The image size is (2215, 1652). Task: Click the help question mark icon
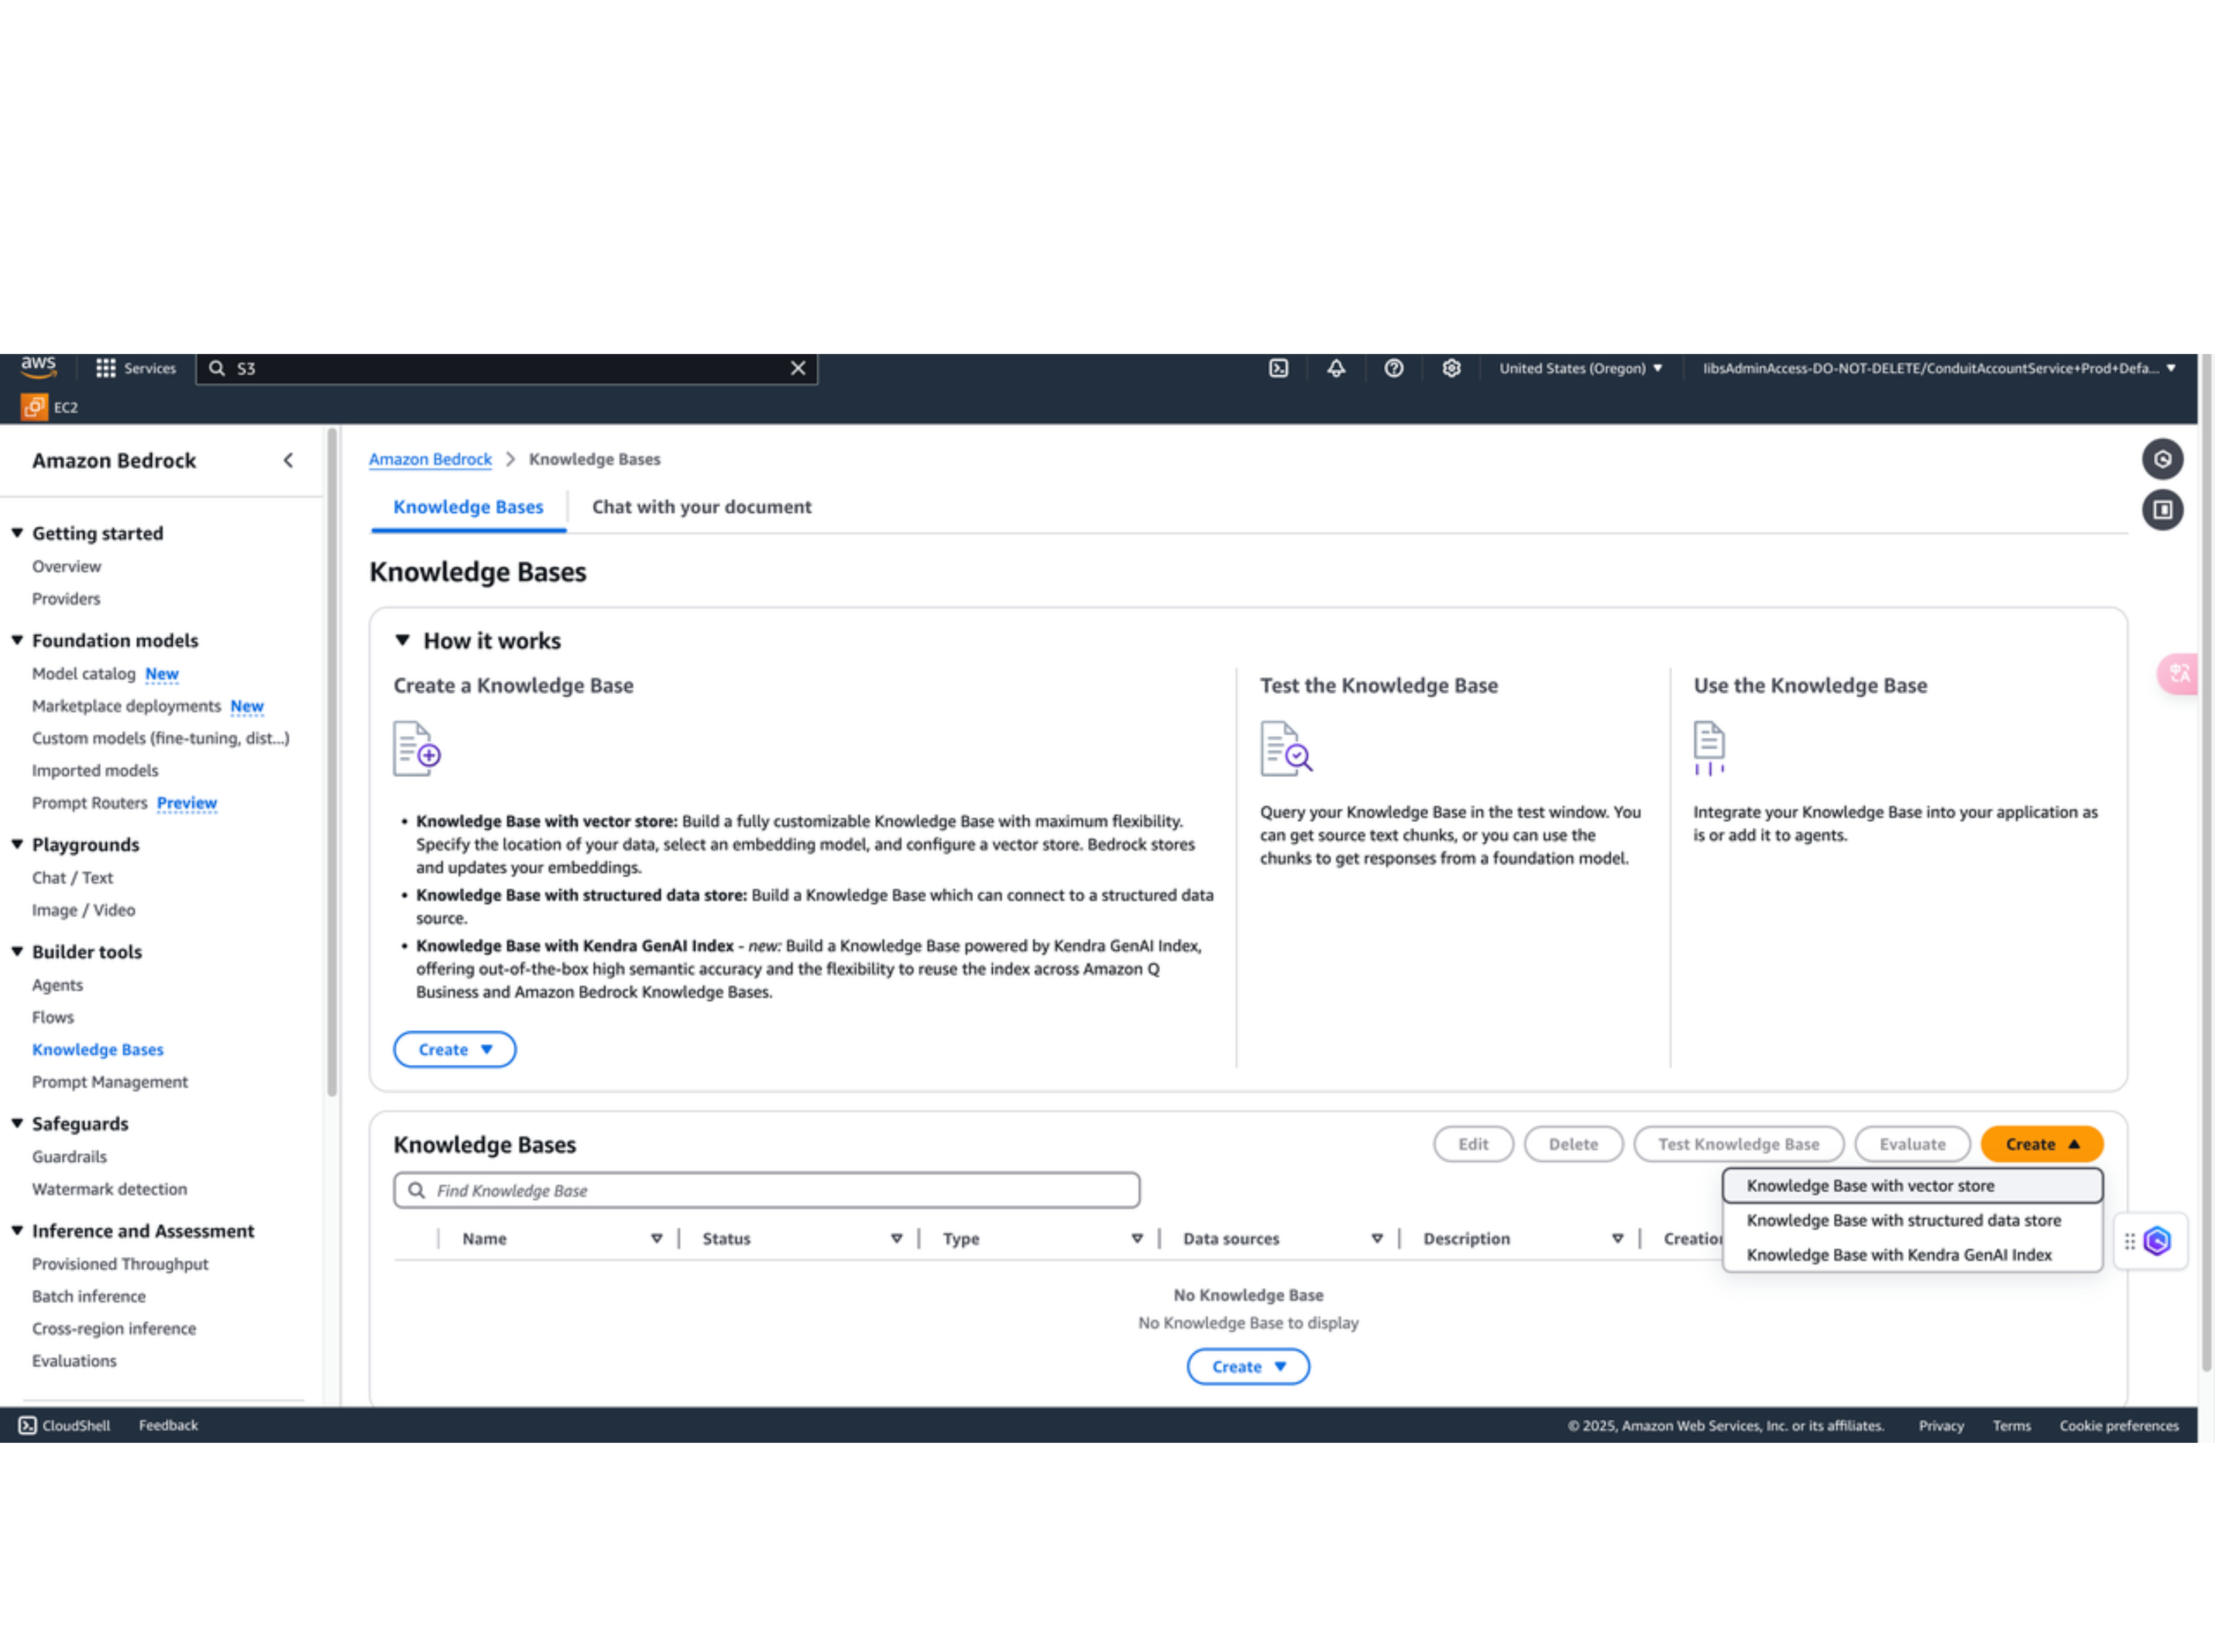[x=1393, y=368]
